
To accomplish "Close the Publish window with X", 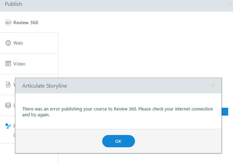I will coord(230,4).
